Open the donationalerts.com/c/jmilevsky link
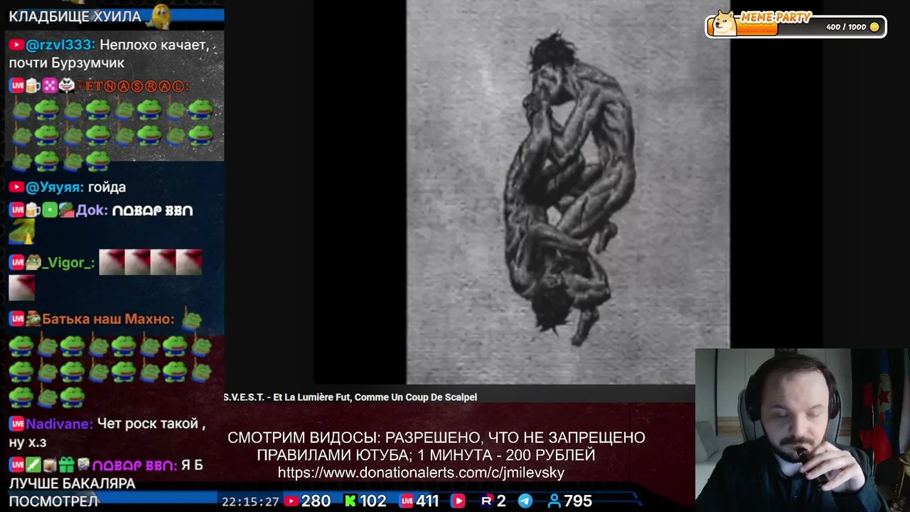 [x=421, y=473]
